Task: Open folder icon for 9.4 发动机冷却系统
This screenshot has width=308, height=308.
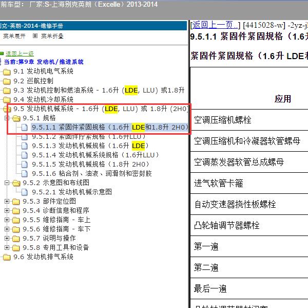Action: click(x=7, y=100)
